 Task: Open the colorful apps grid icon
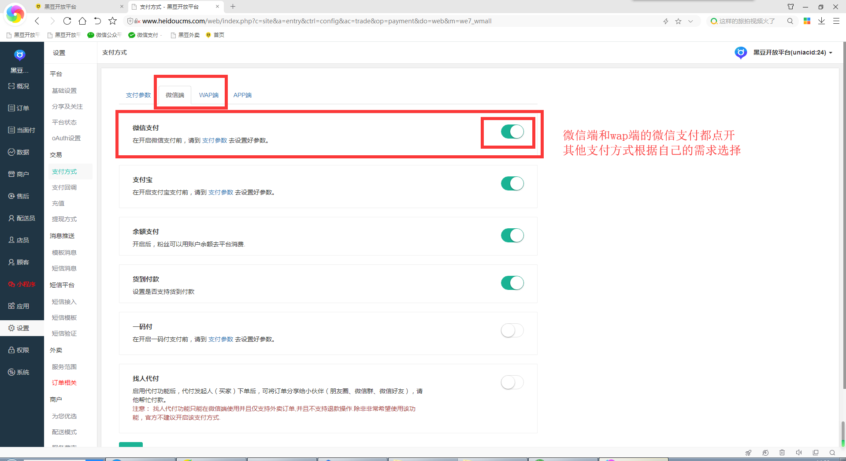807,21
